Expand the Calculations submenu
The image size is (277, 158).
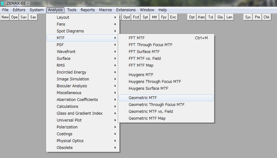click(x=83, y=107)
